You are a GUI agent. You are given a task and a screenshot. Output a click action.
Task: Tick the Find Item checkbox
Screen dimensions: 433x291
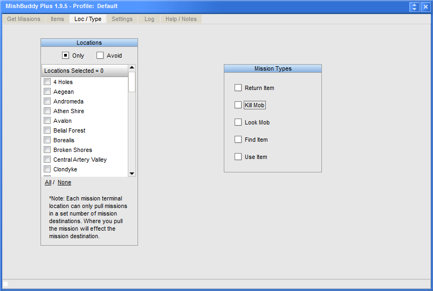[238, 140]
